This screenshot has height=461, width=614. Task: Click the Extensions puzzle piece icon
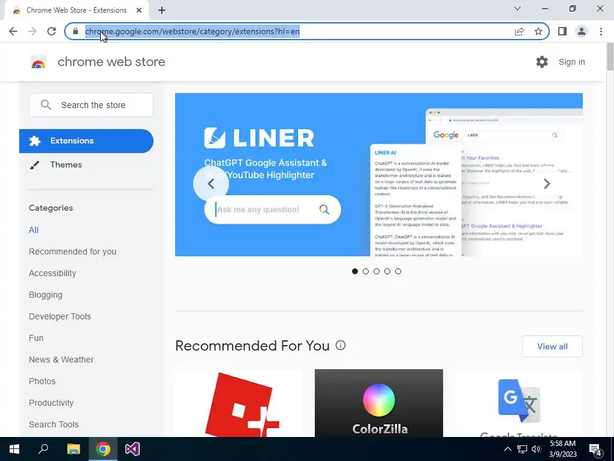click(x=35, y=141)
